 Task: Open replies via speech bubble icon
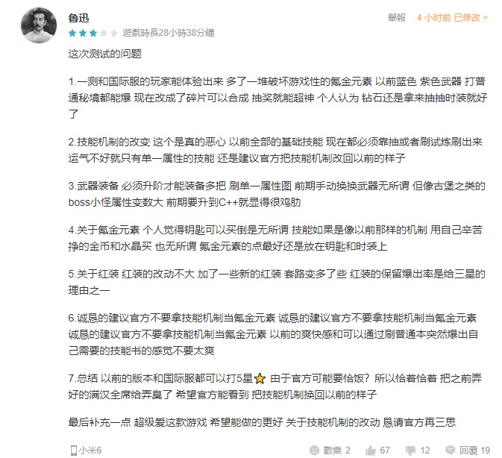pos(450,451)
